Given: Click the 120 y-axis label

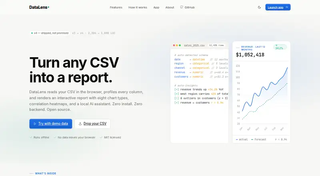Looking at the screenshot, I should pos(238,66).
